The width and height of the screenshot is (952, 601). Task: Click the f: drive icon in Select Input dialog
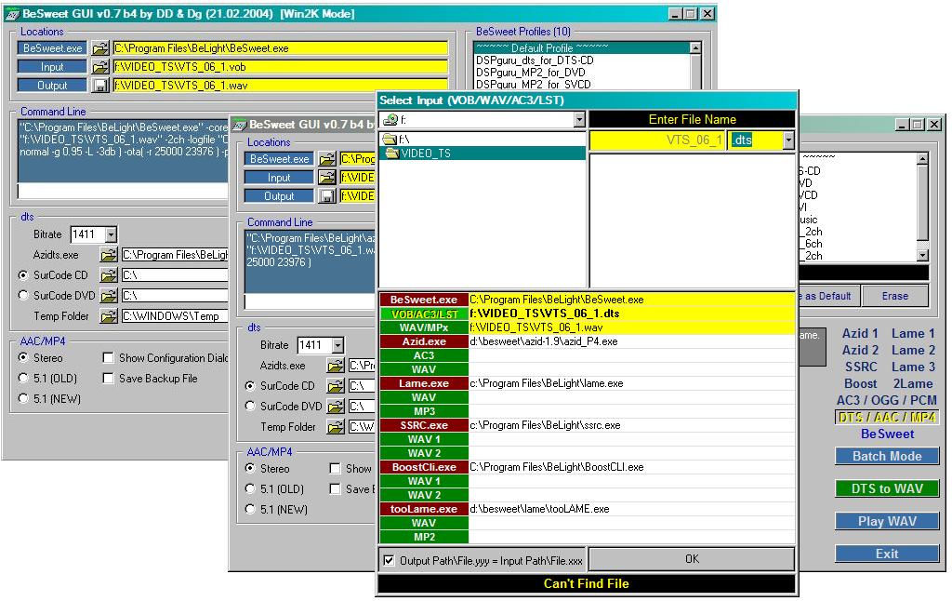(390, 120)
